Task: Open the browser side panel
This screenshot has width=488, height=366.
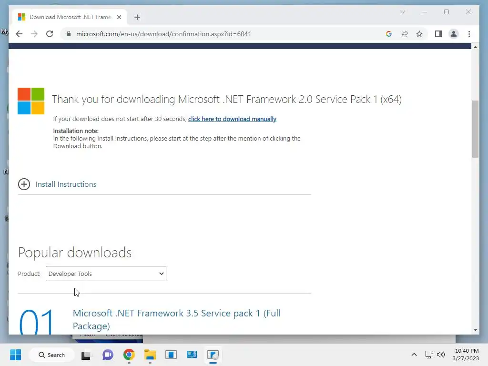Action: pyautogui.click(x=438, y=34)
